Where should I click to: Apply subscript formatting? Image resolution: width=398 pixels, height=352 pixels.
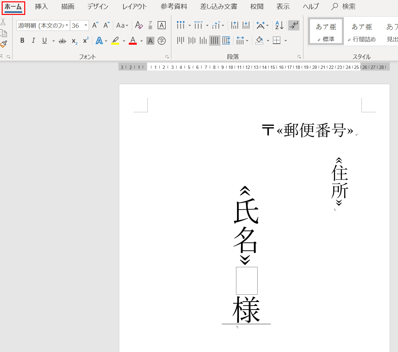tap(74, 40)
